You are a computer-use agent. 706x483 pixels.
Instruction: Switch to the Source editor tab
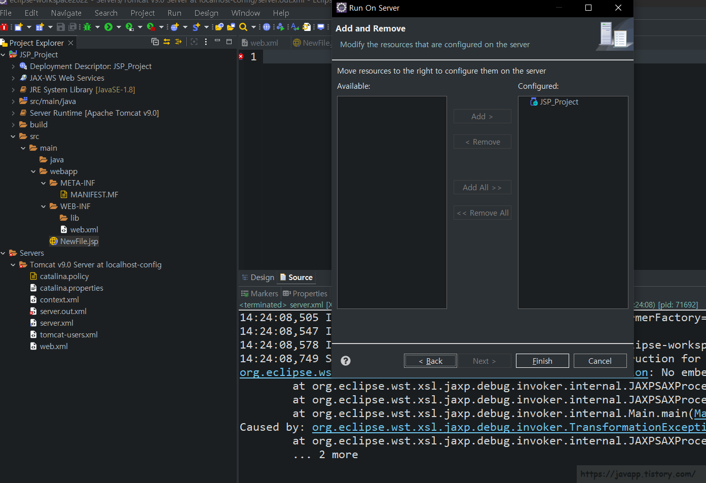point(296,278)
